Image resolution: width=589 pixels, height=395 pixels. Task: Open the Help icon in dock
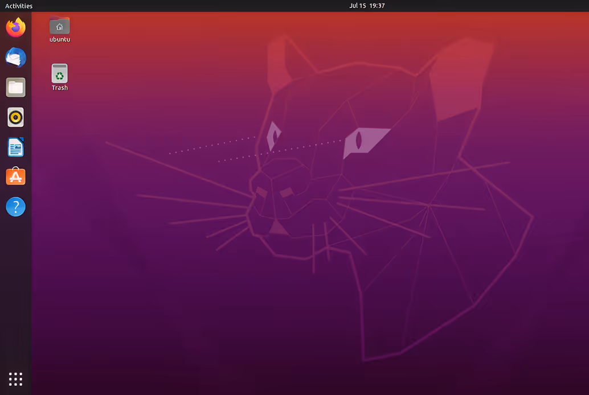pos(16,207)
